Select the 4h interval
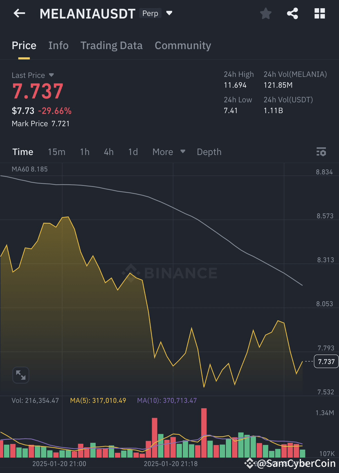The width and height of the screenshot is (339, 473). 109,152
